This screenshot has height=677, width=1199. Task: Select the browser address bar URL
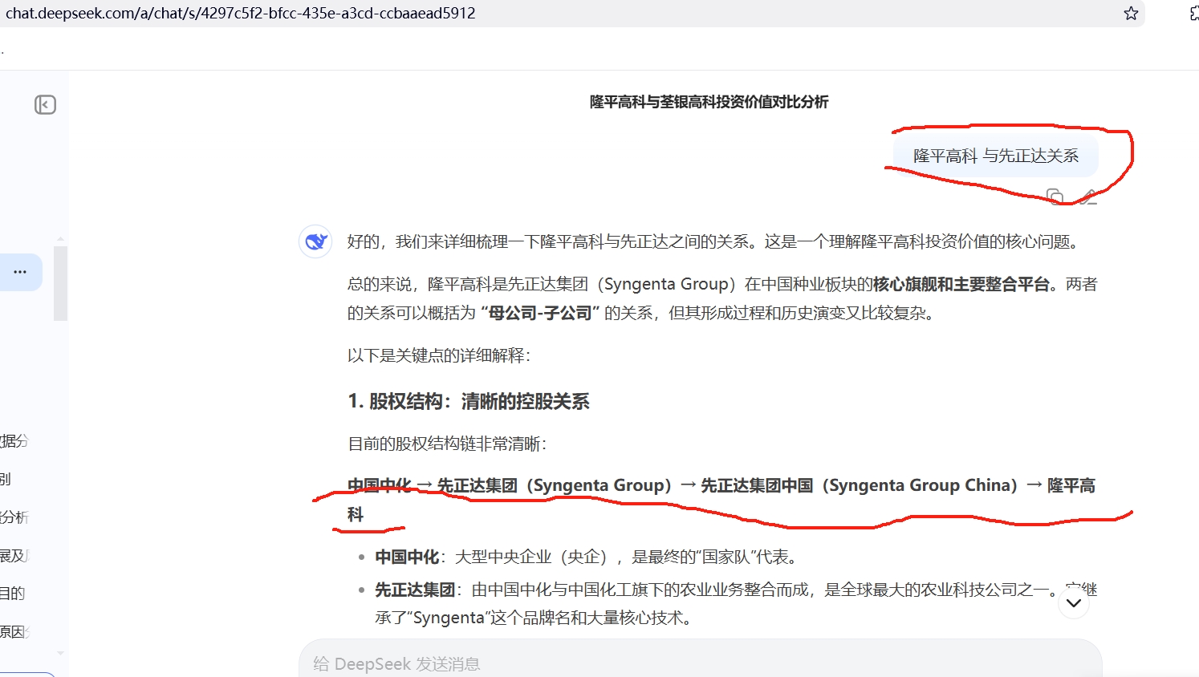240,14
